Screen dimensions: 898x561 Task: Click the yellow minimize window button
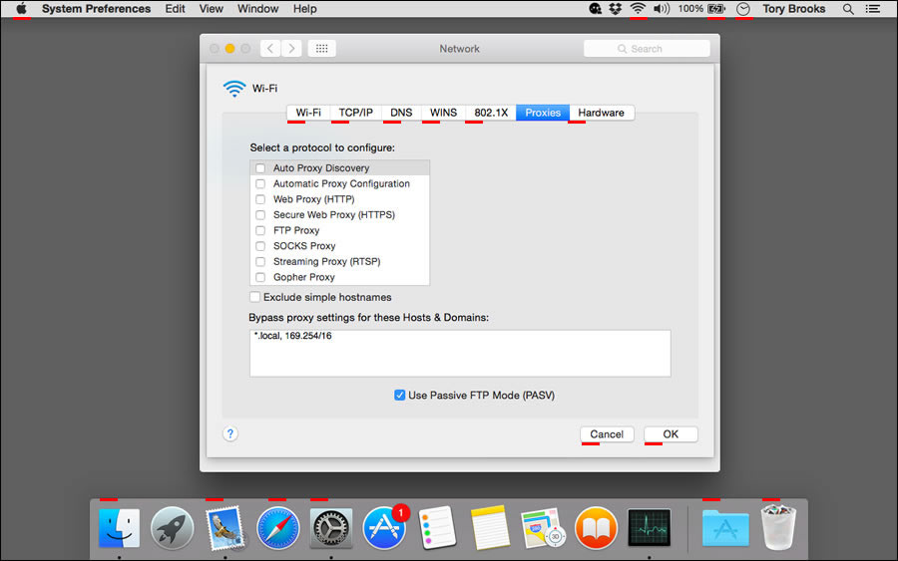tap(229, 49)
